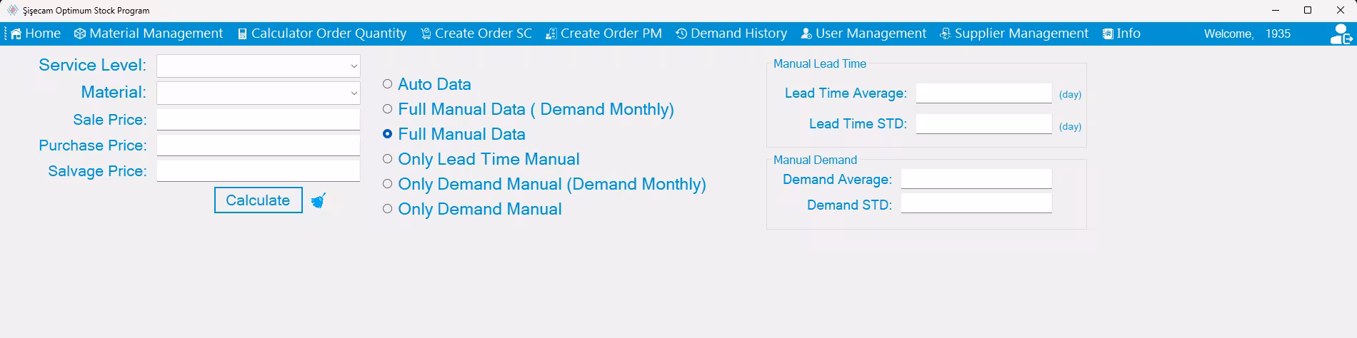This screenshot has width=1357, height=338.
Task: Click the 'Service Level:' label
Action: 92,65
